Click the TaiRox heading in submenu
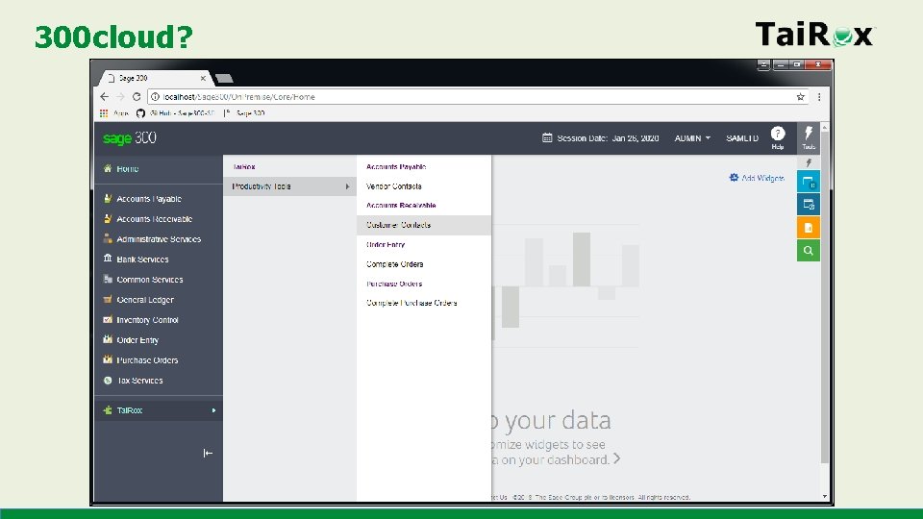This screenshot has height=519, width=923. (243, 167)
